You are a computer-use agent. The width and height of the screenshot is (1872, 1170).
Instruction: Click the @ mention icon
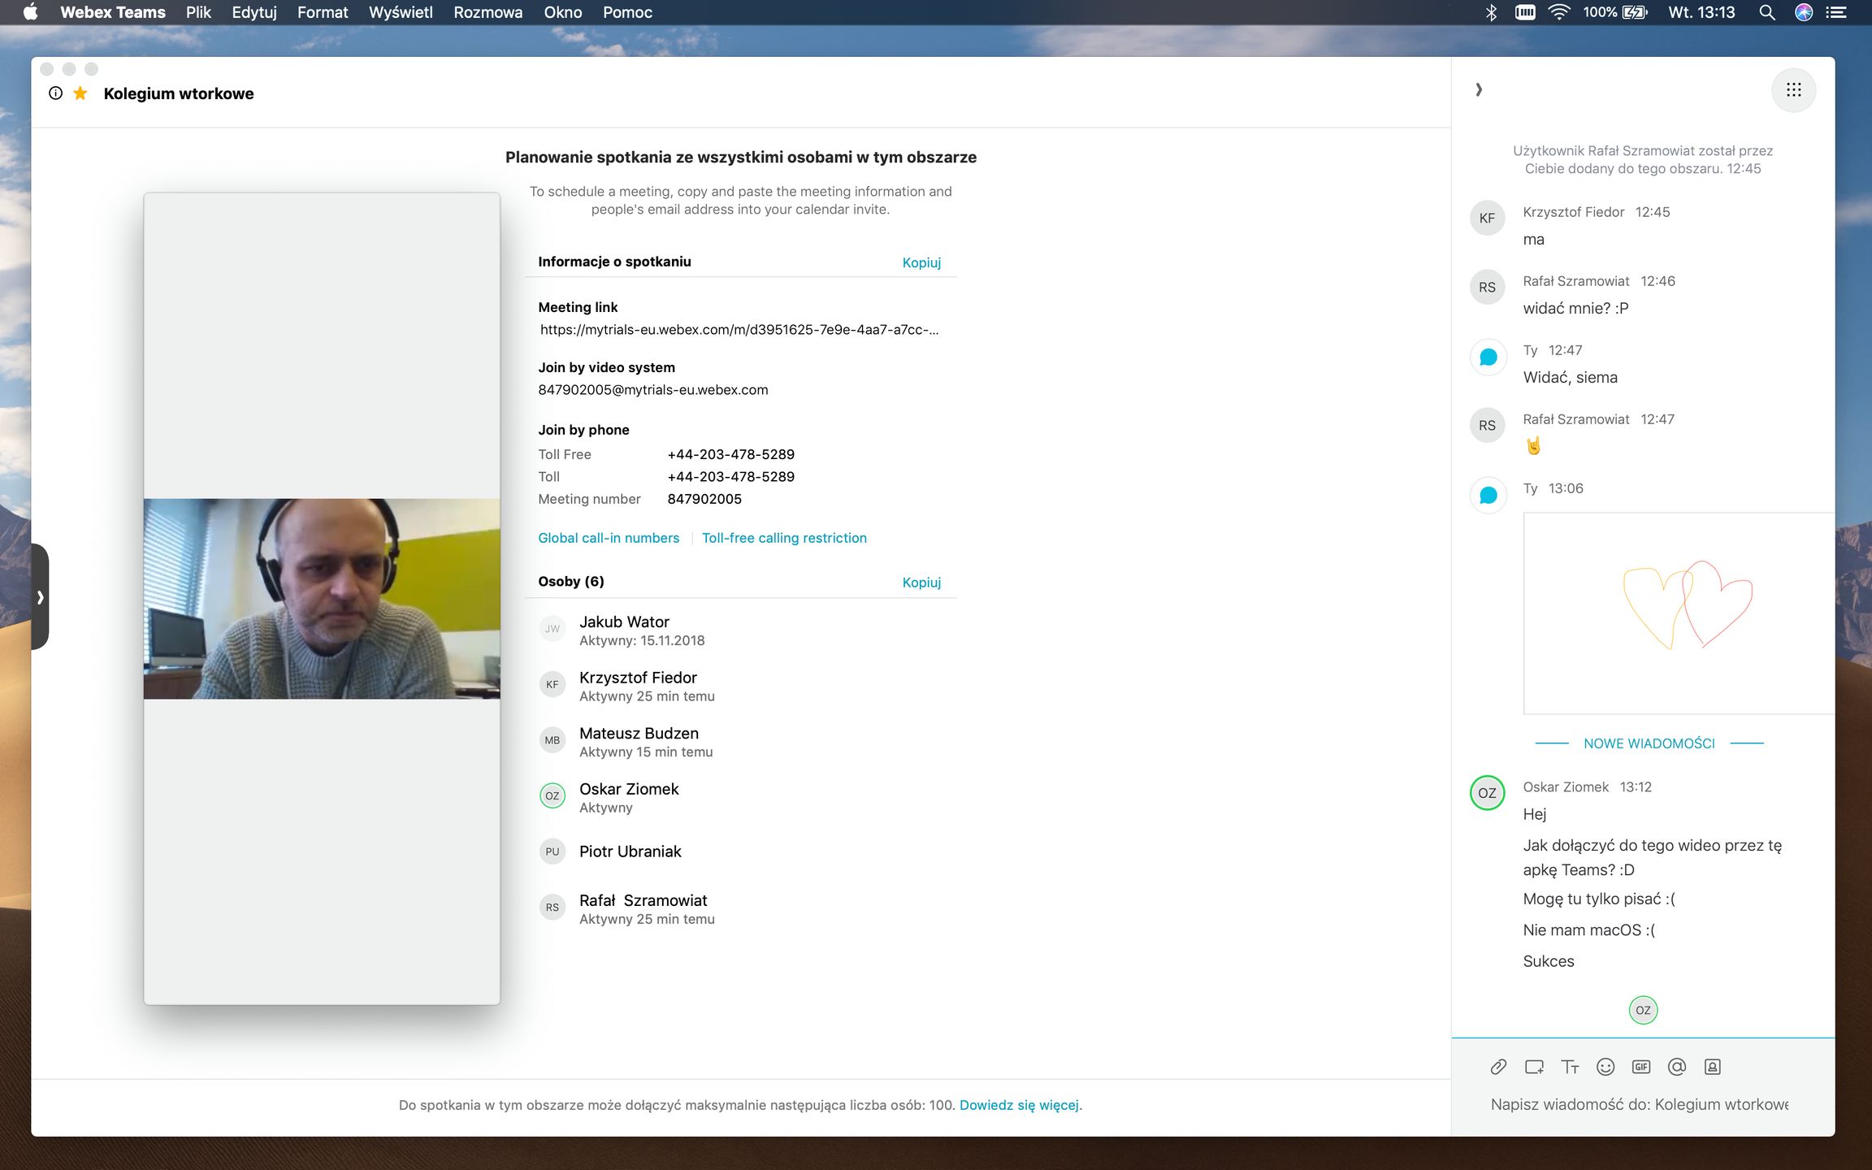(1677, 1067)
